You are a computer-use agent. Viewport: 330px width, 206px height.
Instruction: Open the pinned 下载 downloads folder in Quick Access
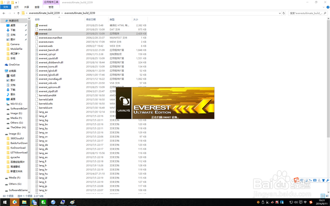click(x=13, y=30)
